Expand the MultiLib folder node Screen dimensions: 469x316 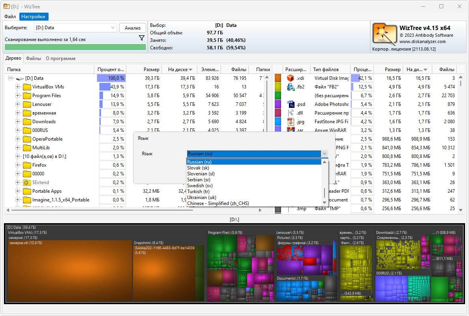(18, 147)
